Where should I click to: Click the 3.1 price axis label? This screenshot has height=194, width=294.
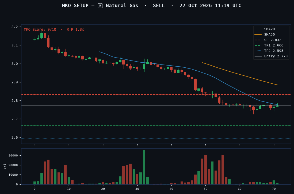click(x=15, y=45)
